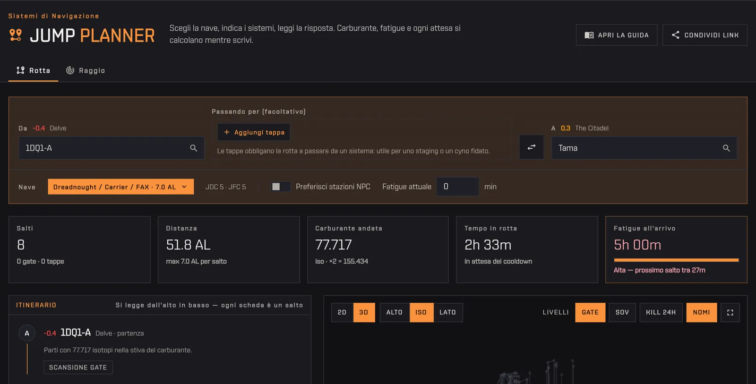Click the Jump Planner logo icon

[16, 35]
